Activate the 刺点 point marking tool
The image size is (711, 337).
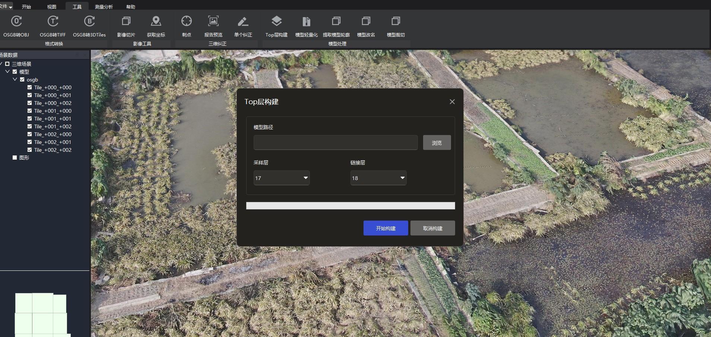click(187, 26)
